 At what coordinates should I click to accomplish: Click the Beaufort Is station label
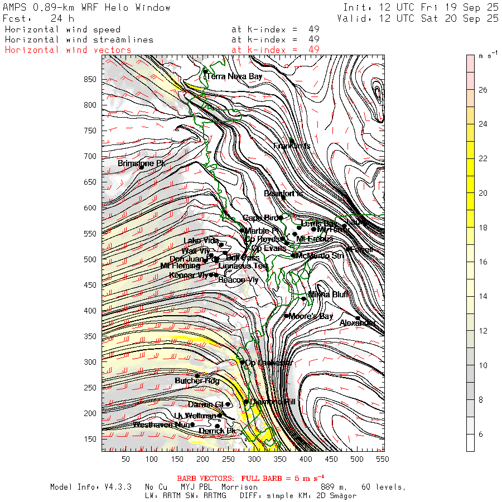click(x=283, y=194)
